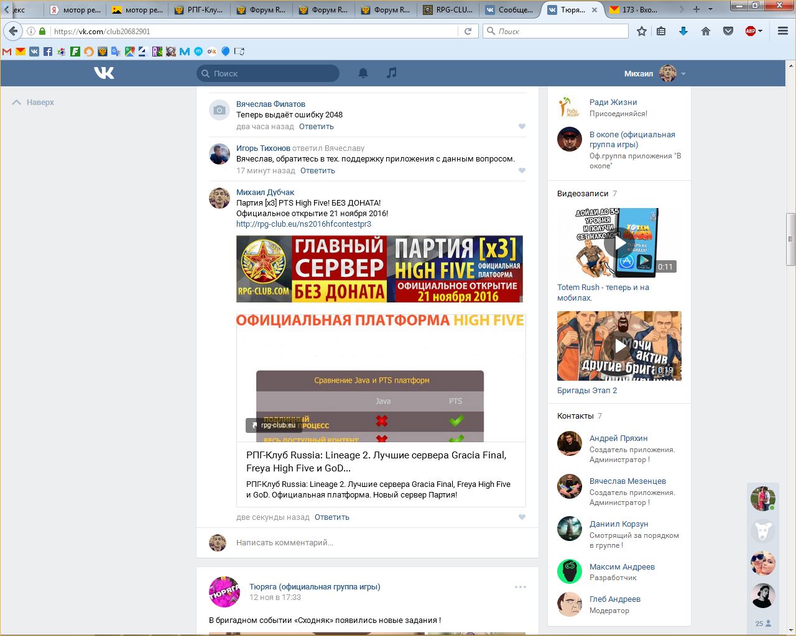Open post options dots on Тюряга post
Screen dimensions: 796x636
521,587
